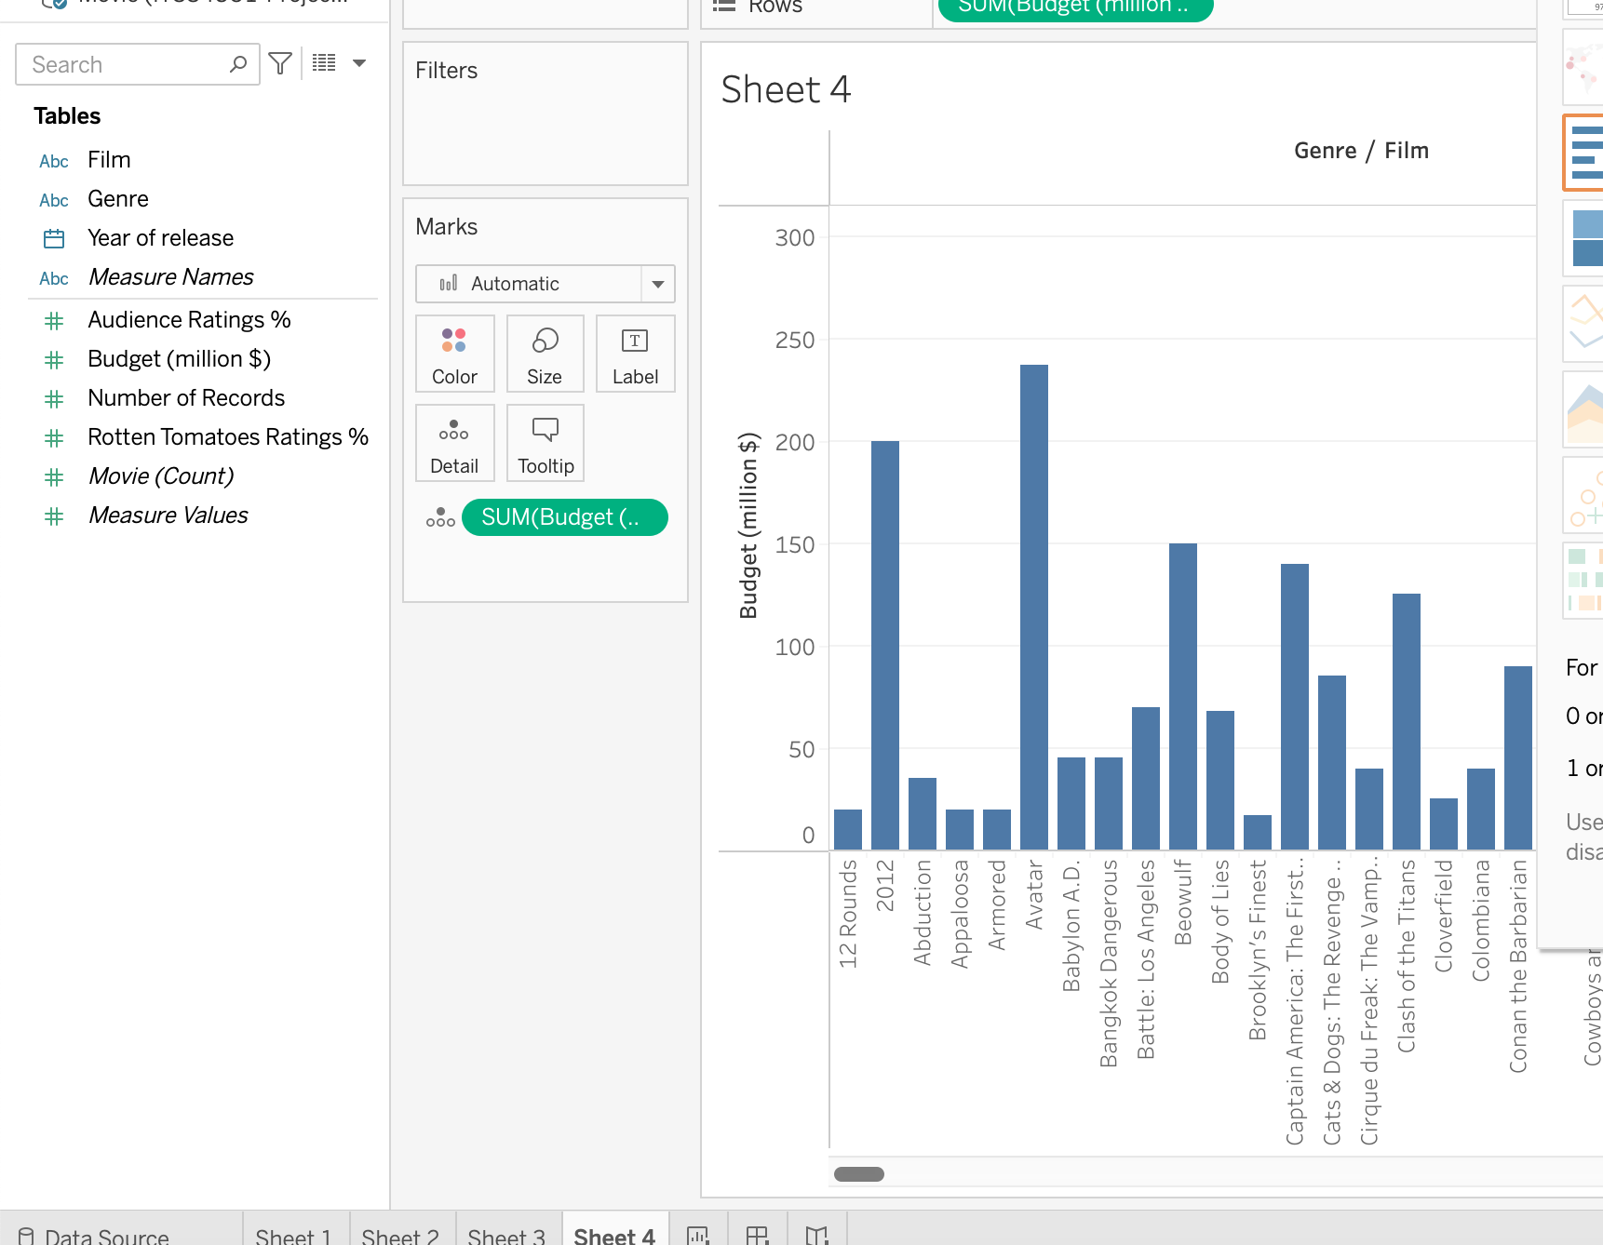The width and height of the screenshot is (1603, 1245).
Task: Click the Size button in the Marks card
Action: click(545, 354)
